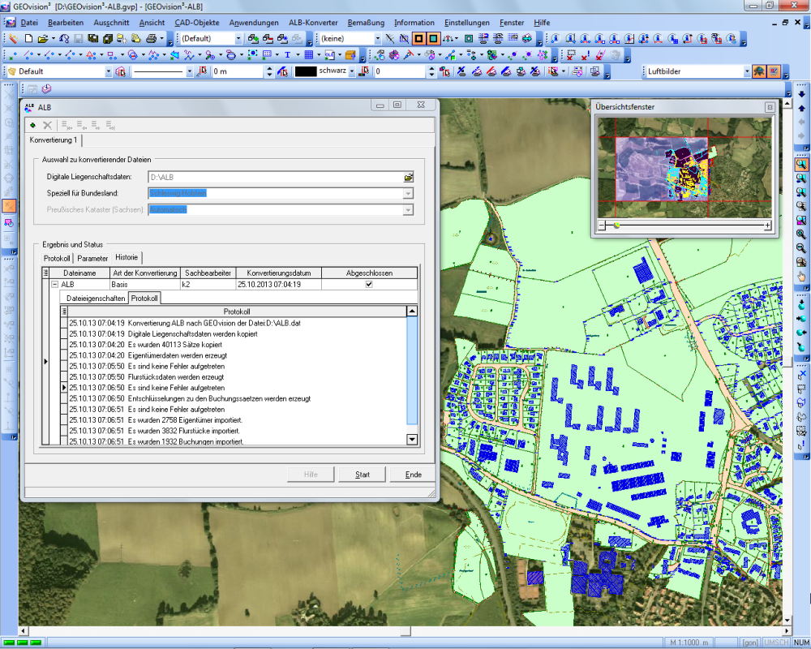
Task: Open the CAD-Objekte menu
Action: [x=196, y=23]
